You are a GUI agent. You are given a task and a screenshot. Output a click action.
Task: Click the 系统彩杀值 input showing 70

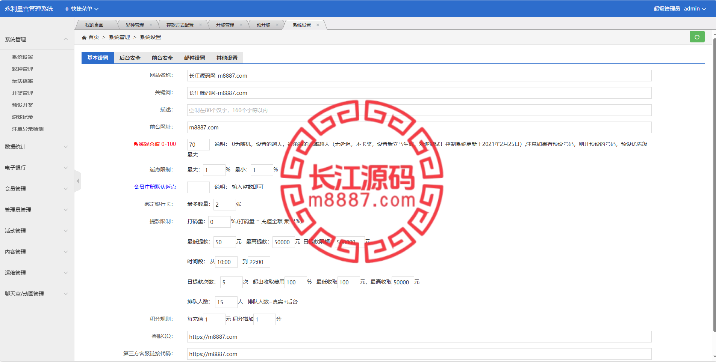[198, 144]
